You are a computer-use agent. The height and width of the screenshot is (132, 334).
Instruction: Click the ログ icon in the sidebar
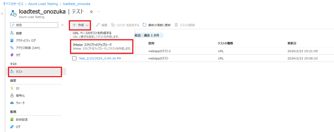coord(12,127)
